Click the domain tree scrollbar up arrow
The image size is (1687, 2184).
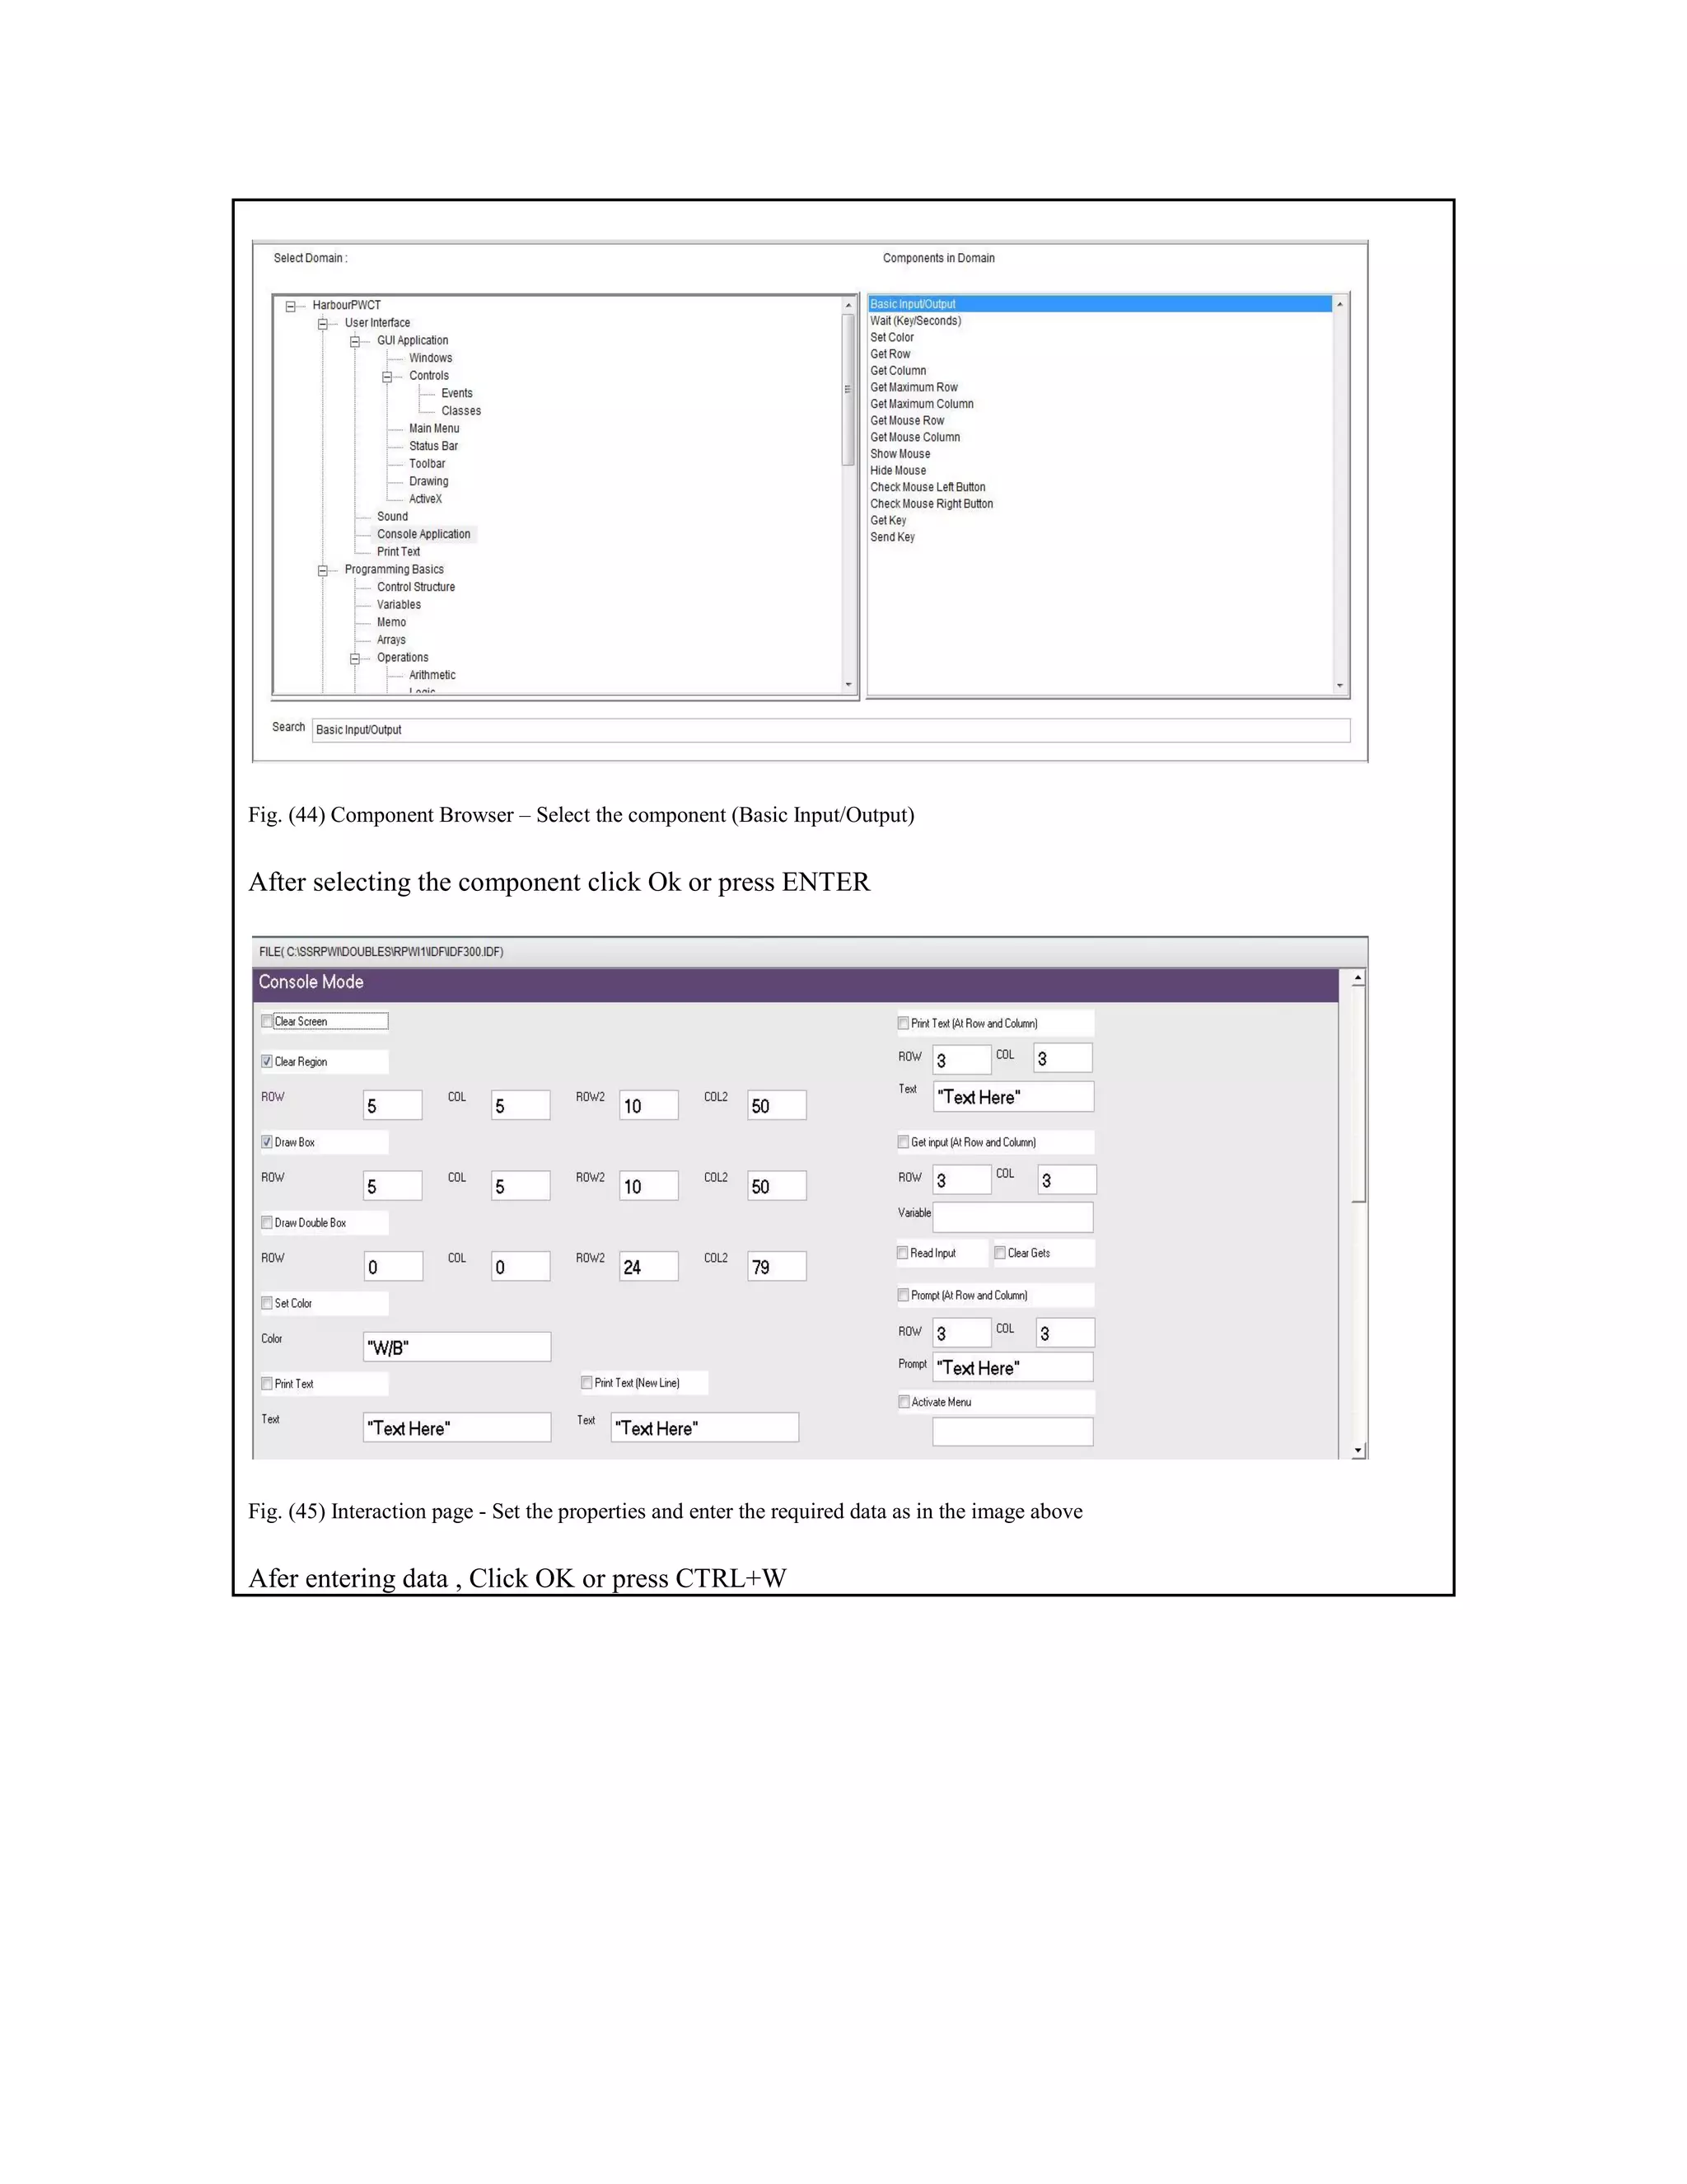click(848, 305)
